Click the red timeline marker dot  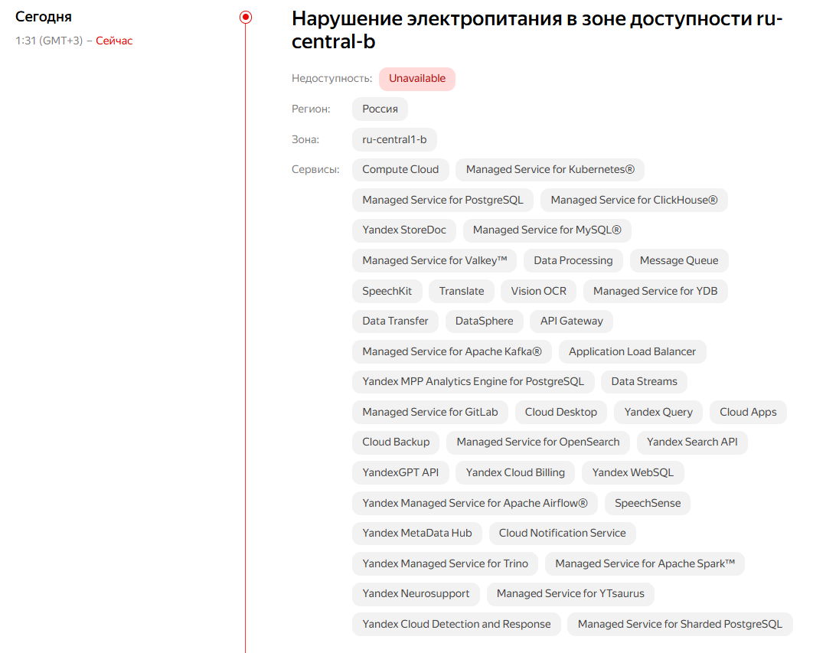[246, 17]
